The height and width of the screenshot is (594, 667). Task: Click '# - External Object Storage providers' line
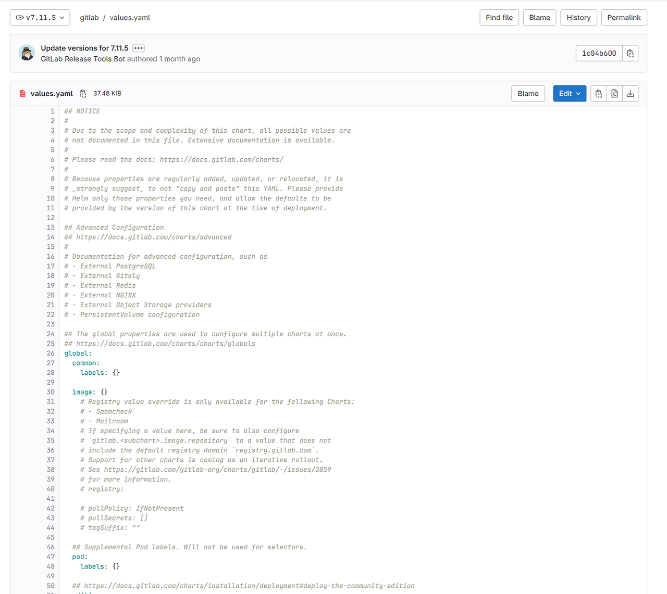pos(138,305)
